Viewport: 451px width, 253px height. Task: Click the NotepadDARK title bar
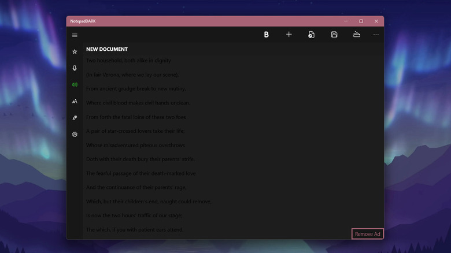(202, 21)
